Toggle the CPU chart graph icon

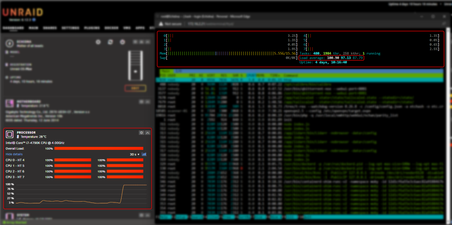144,154
